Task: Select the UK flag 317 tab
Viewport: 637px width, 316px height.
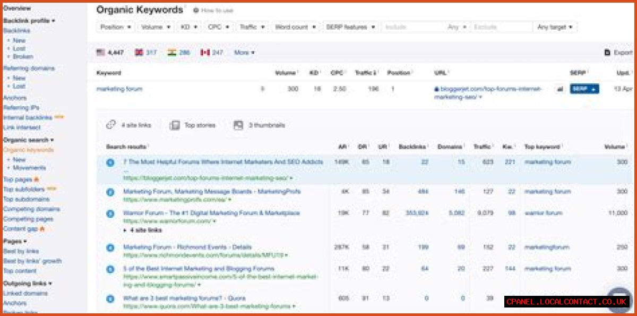Action: [146, 53]
